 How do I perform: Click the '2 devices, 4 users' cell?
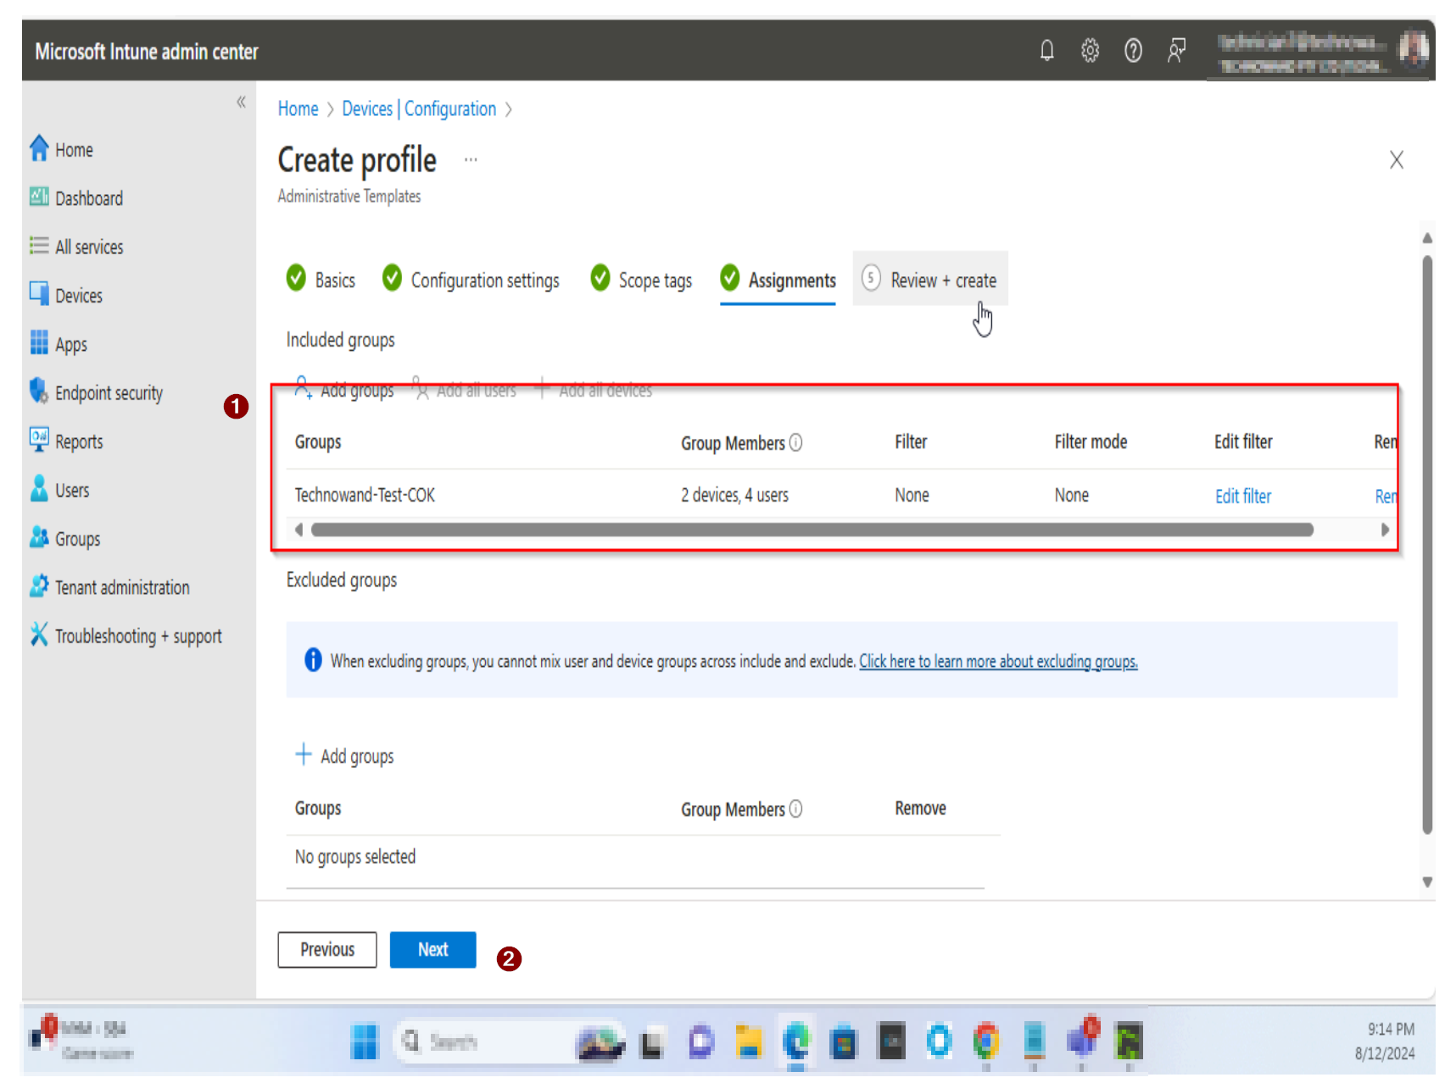click(734, 495)
